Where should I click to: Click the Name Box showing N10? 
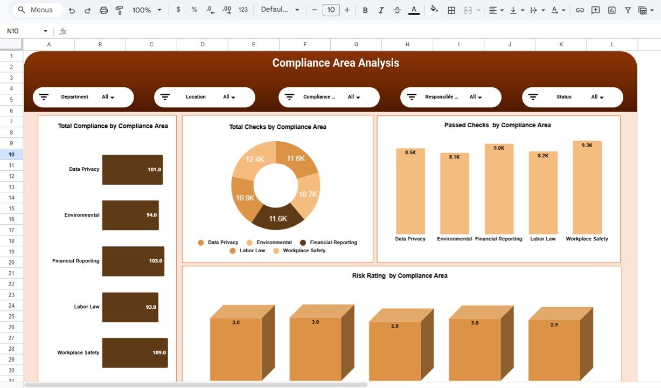point(22,31)
